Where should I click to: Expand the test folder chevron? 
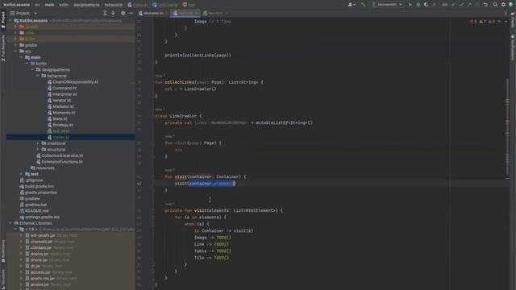(x=22, y=174)
